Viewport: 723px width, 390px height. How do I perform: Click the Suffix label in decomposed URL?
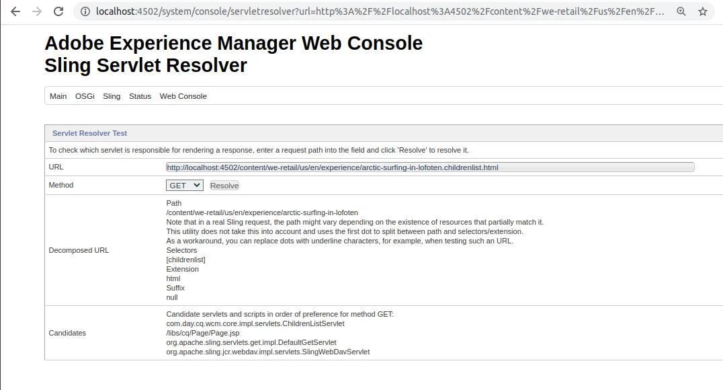click(175, 288)
